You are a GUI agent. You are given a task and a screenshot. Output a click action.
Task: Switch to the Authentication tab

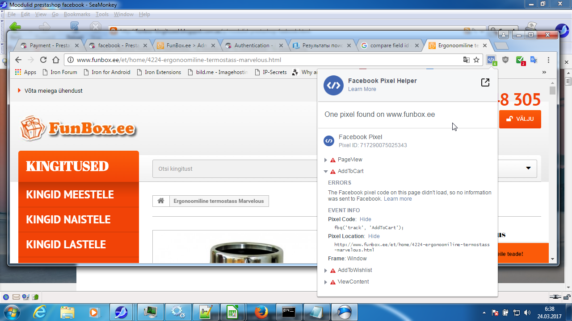point(255,45)
